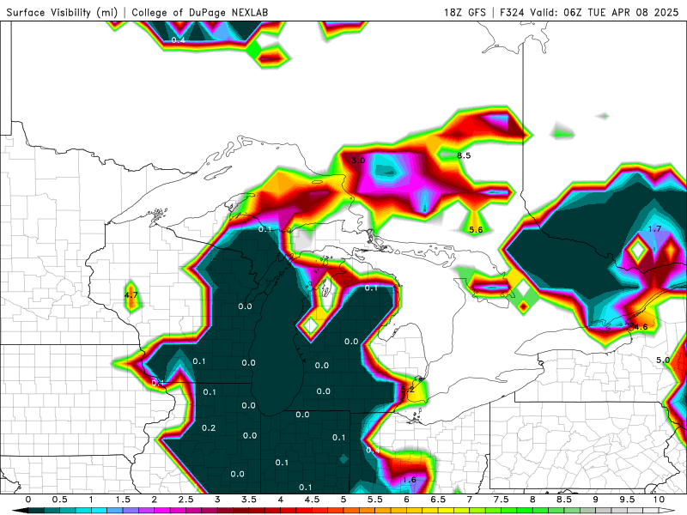Image resolution: width=687 pixels, height=515 pixels.
Task: Click the "1.5" label on the colorbar
Action: click(123, 500)
